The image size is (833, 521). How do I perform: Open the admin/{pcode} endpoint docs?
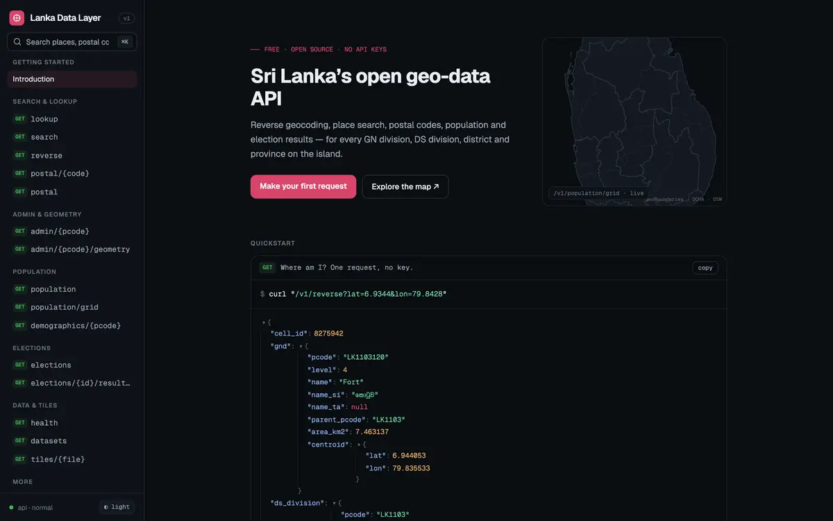pyautogui.click(x=72, y=231)
